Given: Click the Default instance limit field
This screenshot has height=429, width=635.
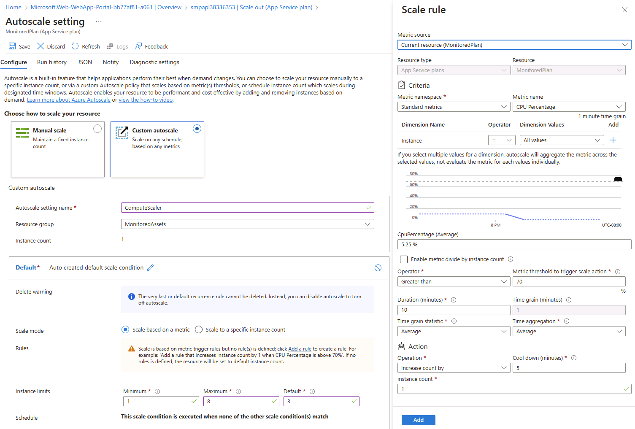Looking at the screenshot, I should click(322, 401).
